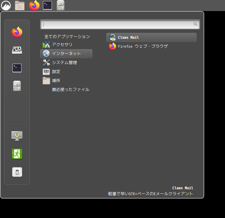The image size is (225, 218).
Task: Open the file manager cabinet in favorites sidebar
Action: point(17,86)
